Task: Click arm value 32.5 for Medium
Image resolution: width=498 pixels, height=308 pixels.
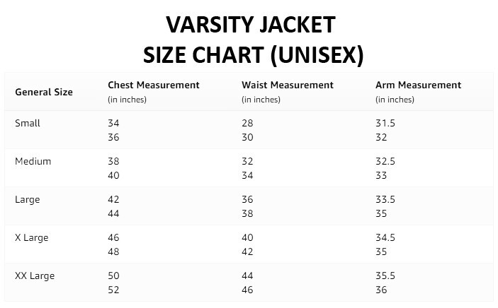Action: 385,161
